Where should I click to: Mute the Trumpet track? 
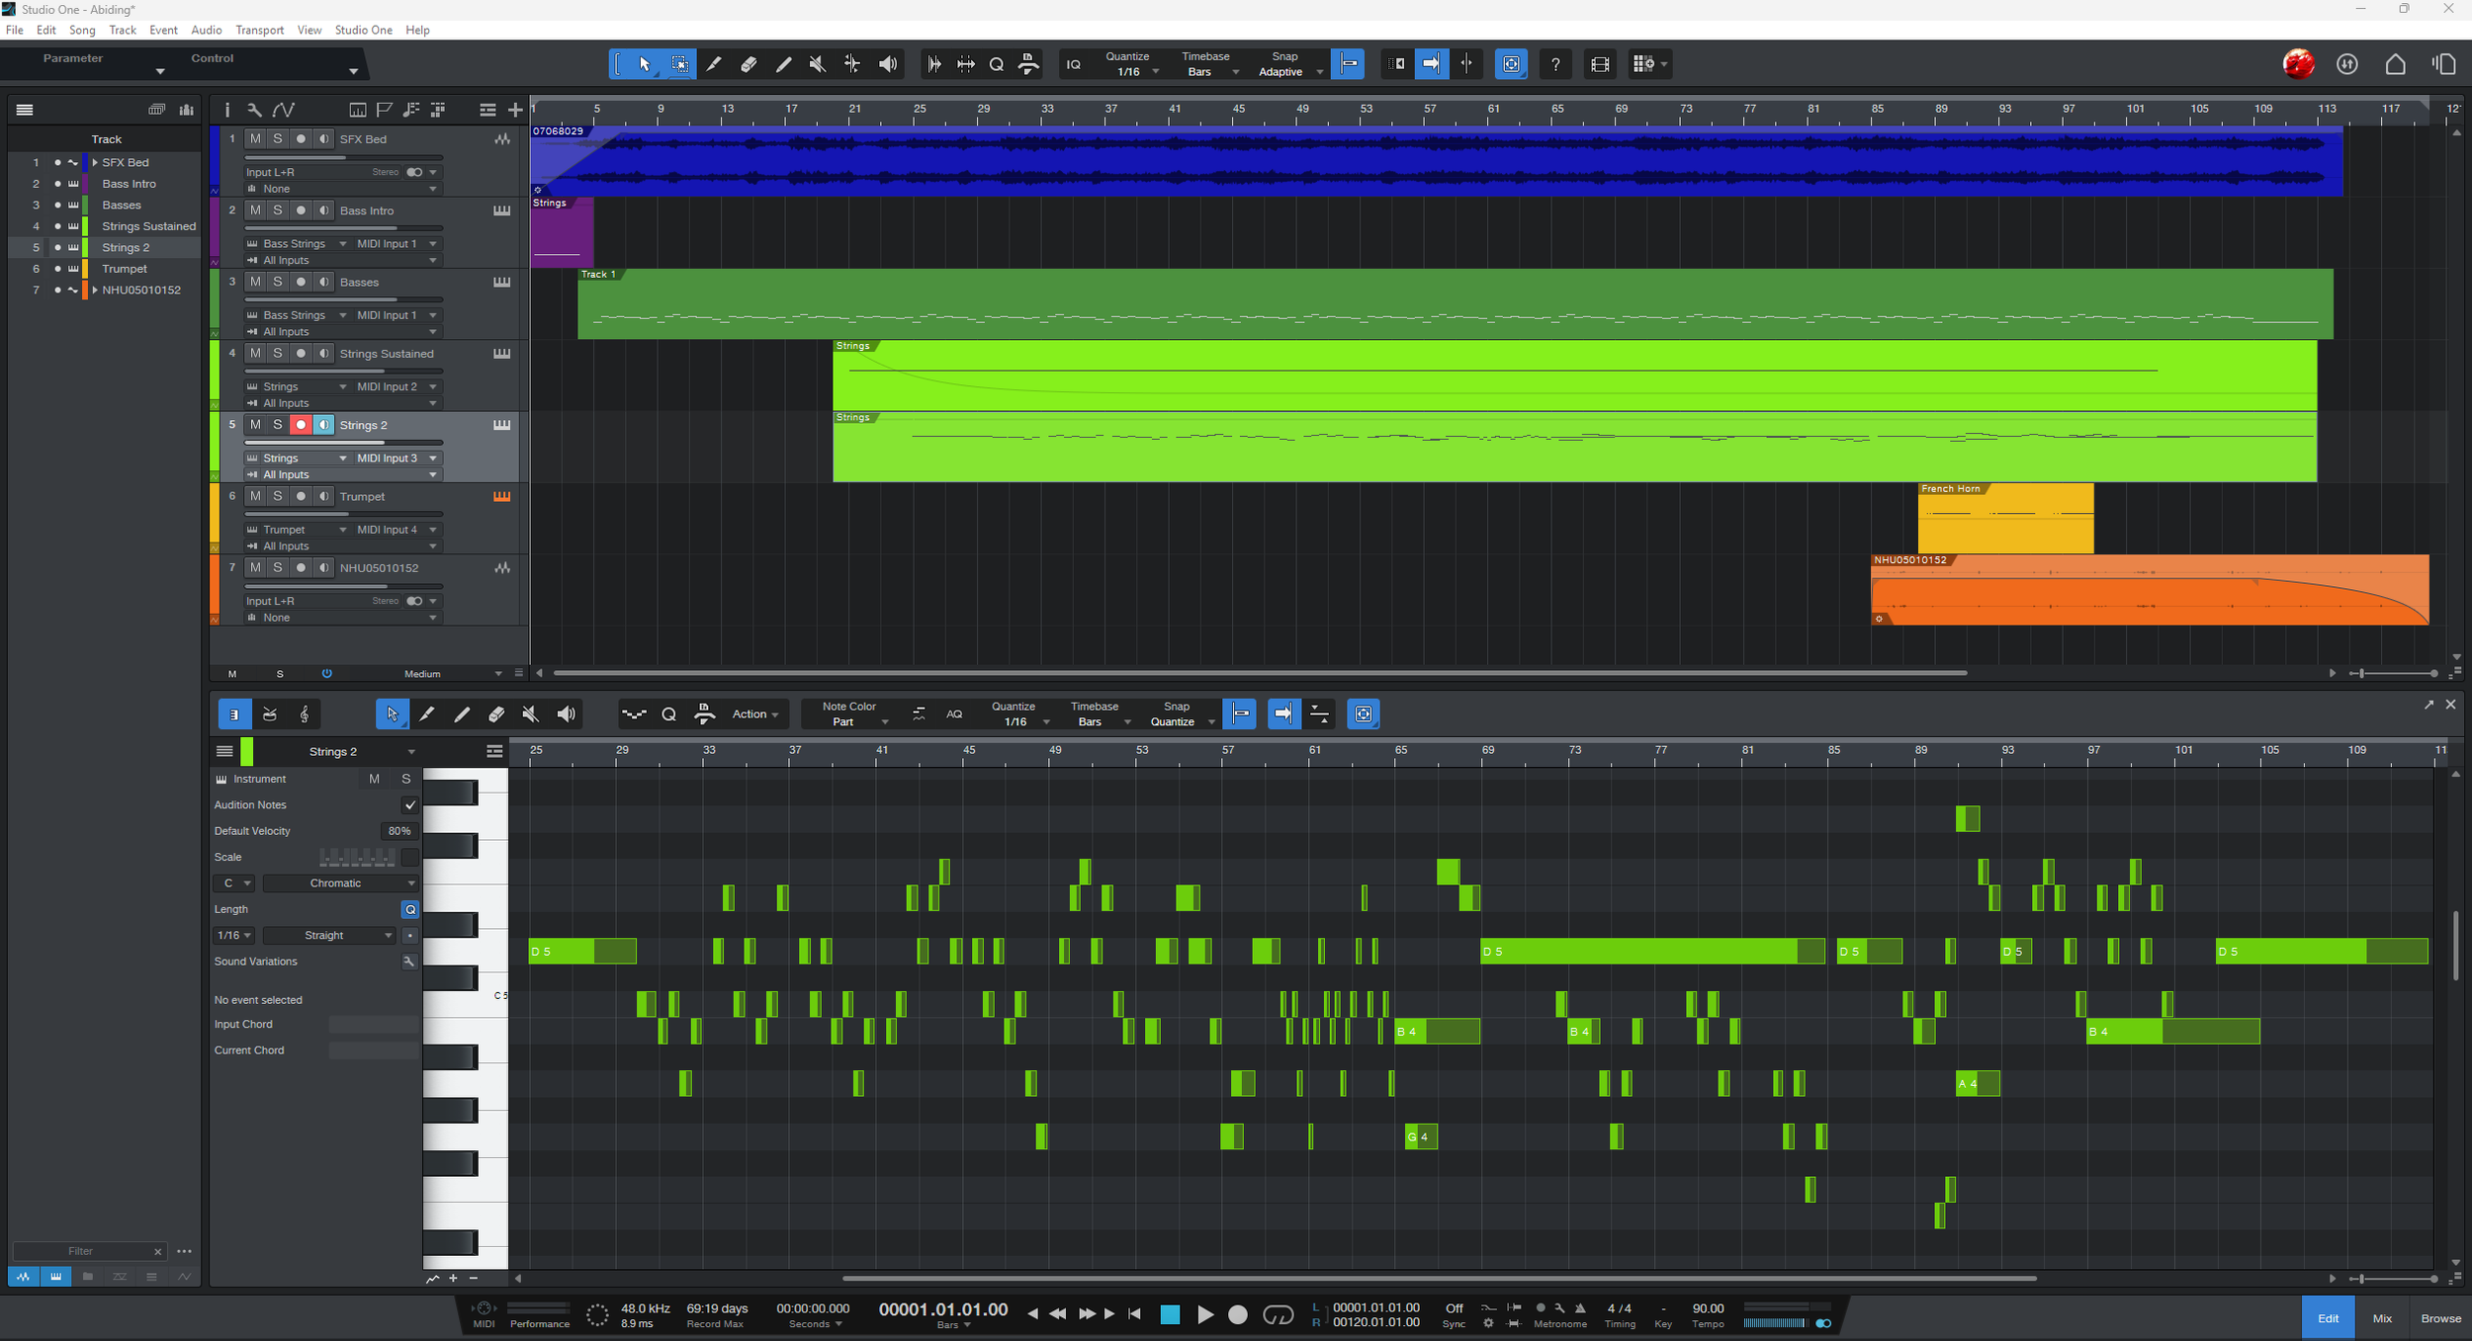255,496
